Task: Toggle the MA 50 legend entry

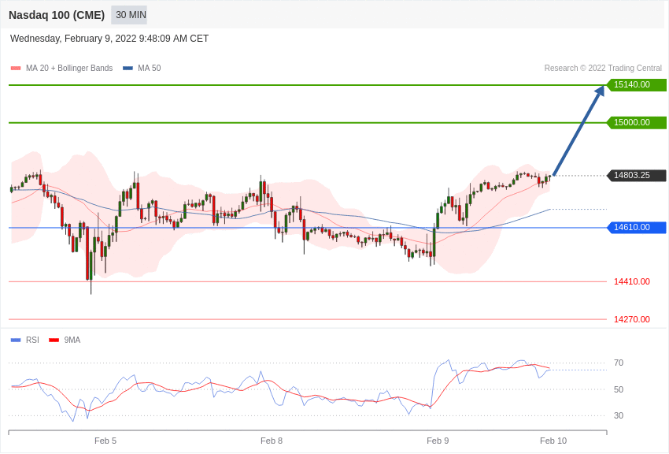Action: point(142,69)
